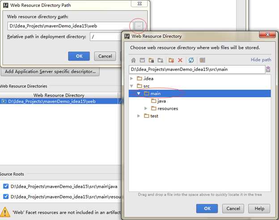279x220 pixels.
Task: Close the Web Resource Directory dialog
Action: pos(267,34)
